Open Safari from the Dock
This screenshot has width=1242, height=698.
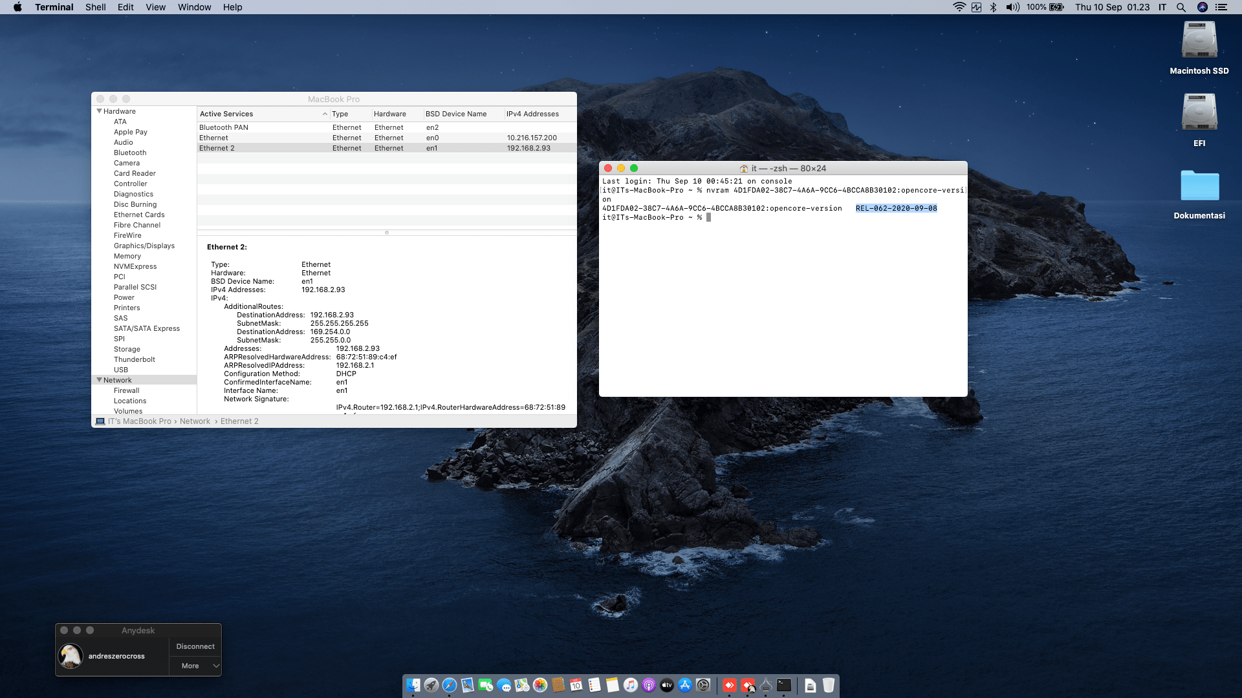pos(450,685)
